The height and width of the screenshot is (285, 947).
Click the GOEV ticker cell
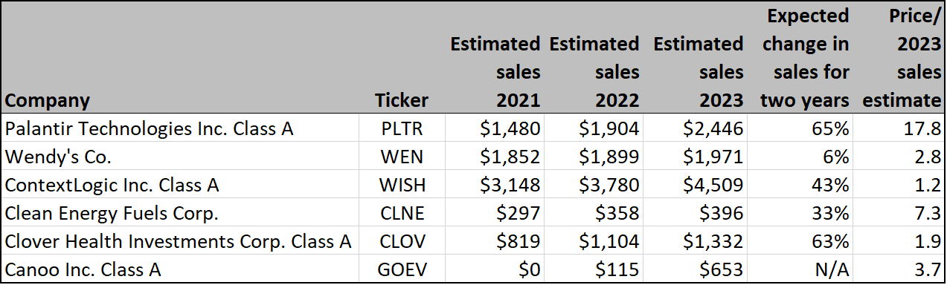[x=402, y=269]
